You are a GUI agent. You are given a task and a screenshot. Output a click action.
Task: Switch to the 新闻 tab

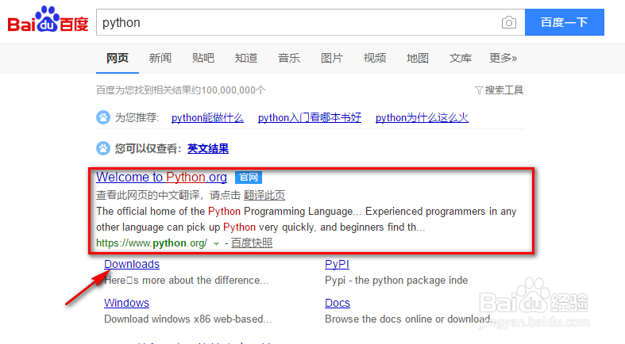[160, 58]
